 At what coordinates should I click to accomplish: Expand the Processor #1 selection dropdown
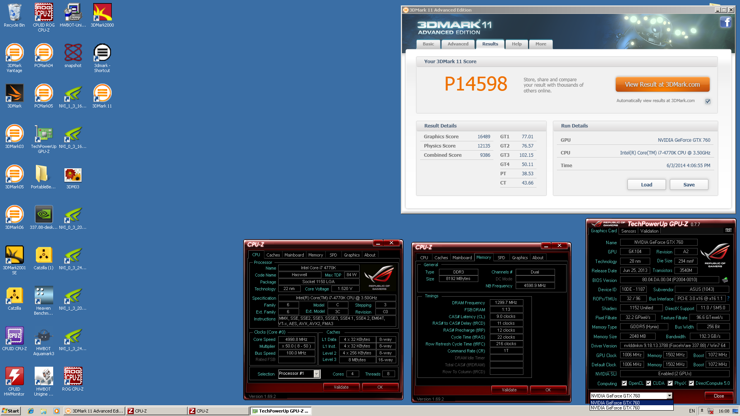pos(316,374)
